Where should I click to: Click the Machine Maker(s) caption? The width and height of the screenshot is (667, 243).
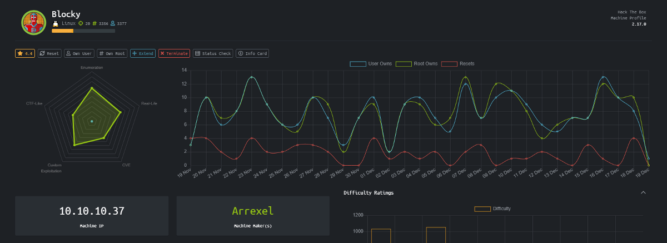coord(253,226)
